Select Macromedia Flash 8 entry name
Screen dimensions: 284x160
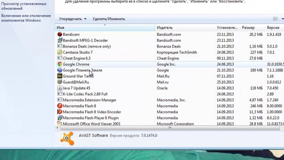(x=79, y=106)
